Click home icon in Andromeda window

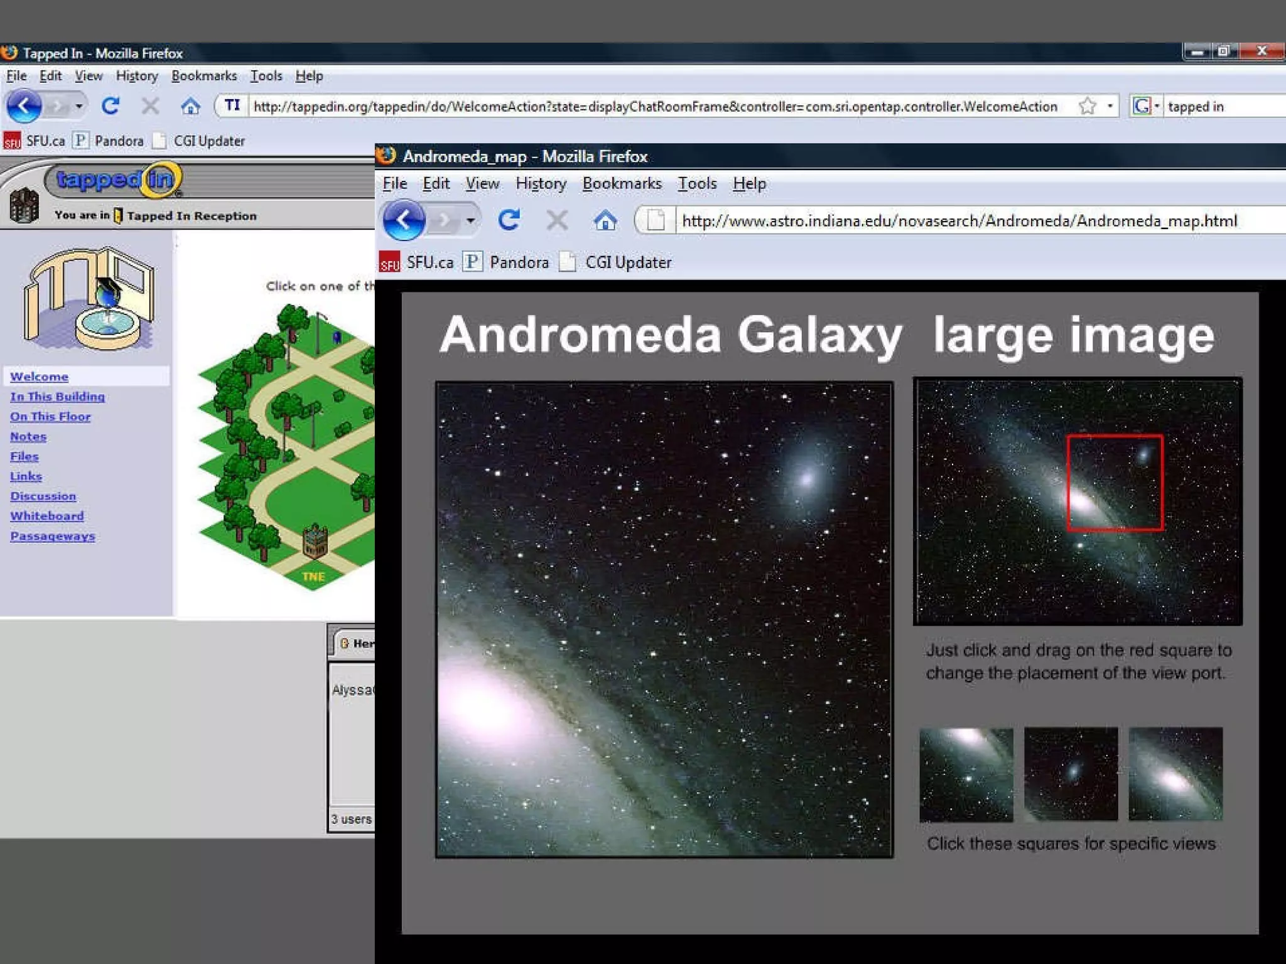point(605,220)
